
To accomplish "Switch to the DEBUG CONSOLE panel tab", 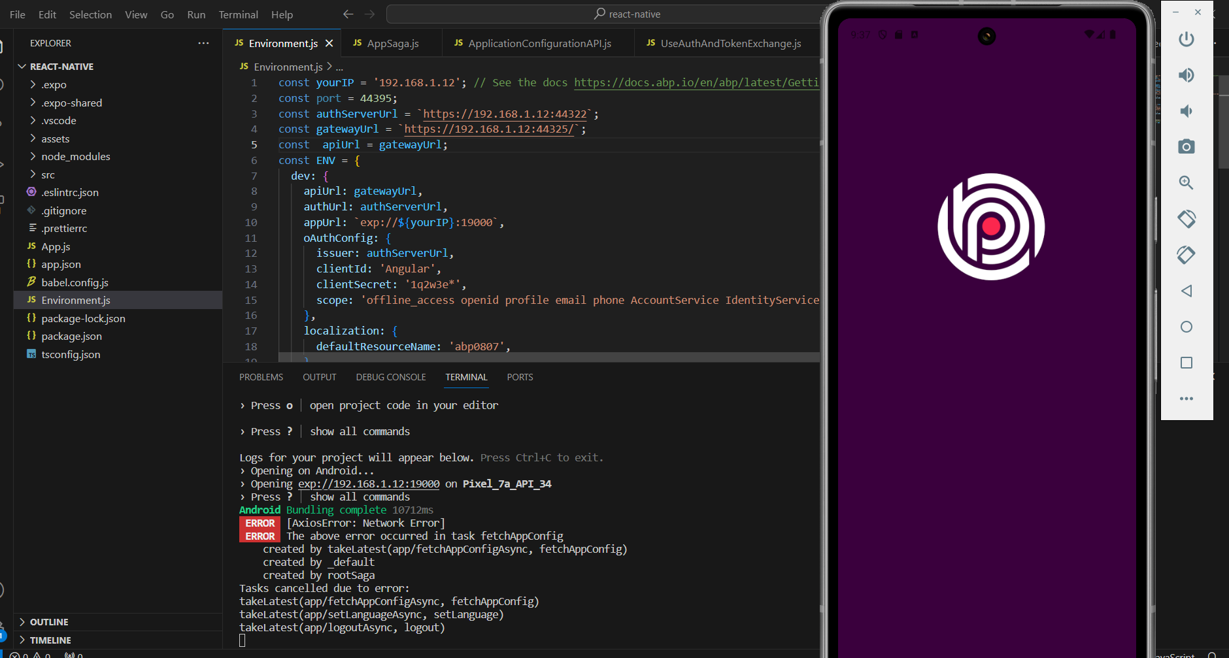I will 390,377.
